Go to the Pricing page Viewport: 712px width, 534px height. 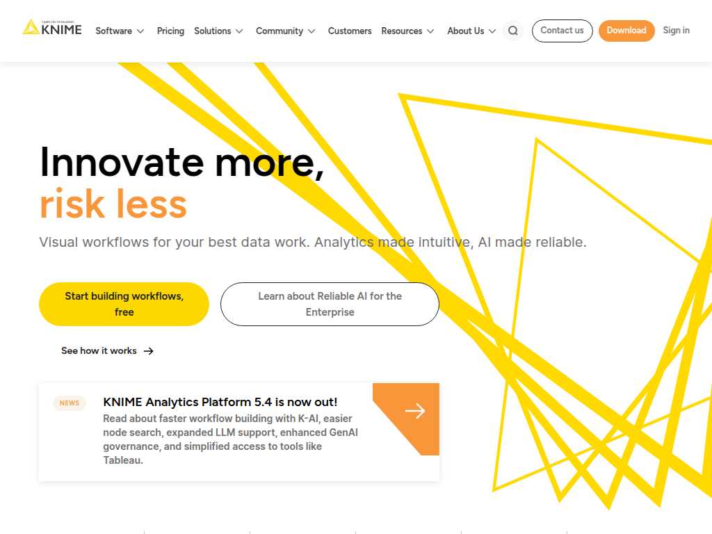click(x=170, y=31)
